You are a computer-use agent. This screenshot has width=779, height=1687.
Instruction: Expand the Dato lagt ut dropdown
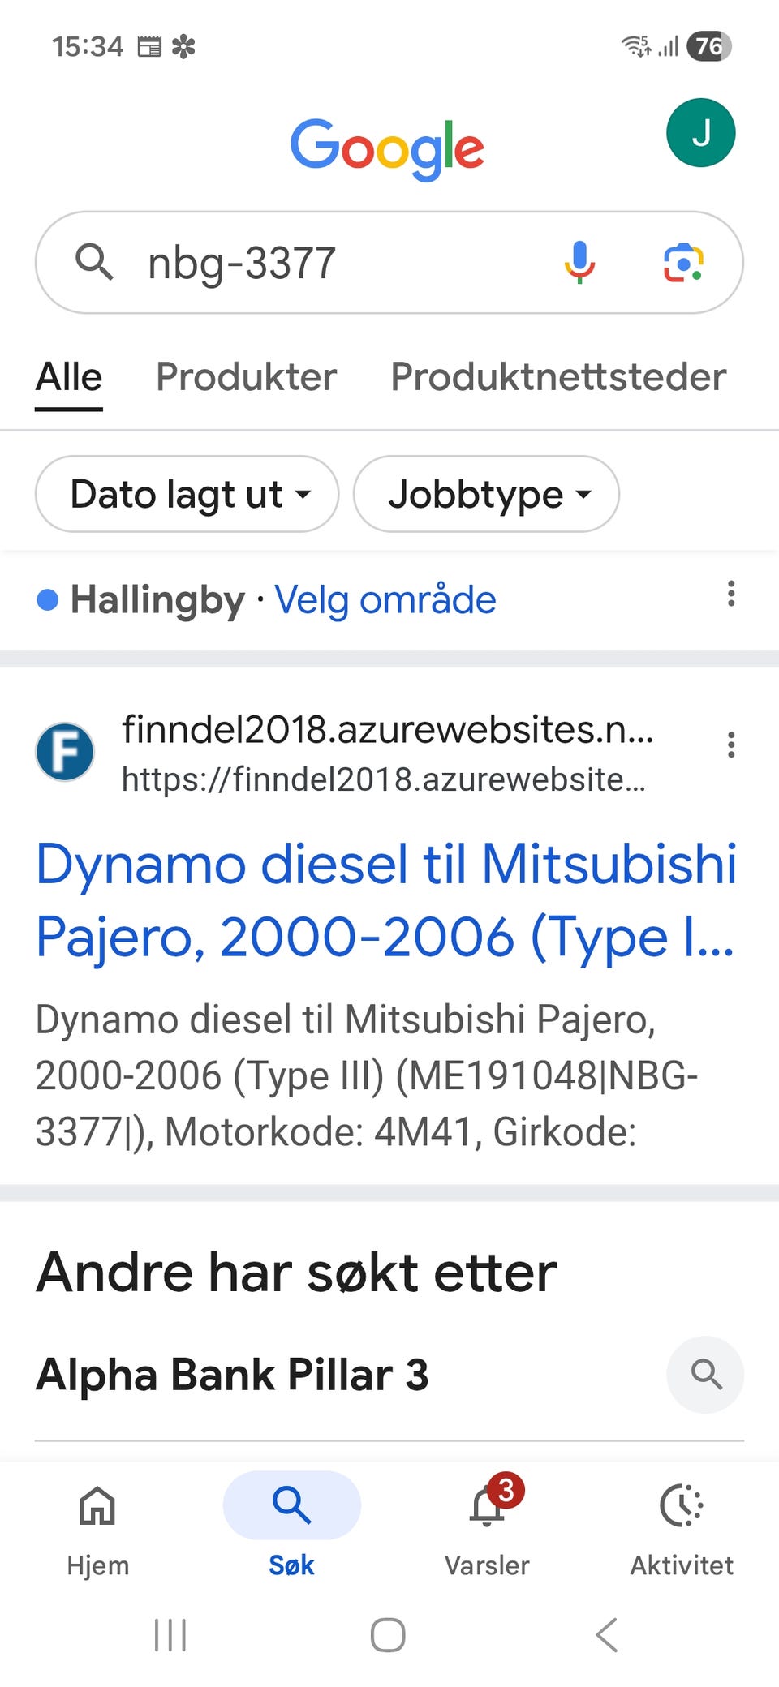[187, 494]
